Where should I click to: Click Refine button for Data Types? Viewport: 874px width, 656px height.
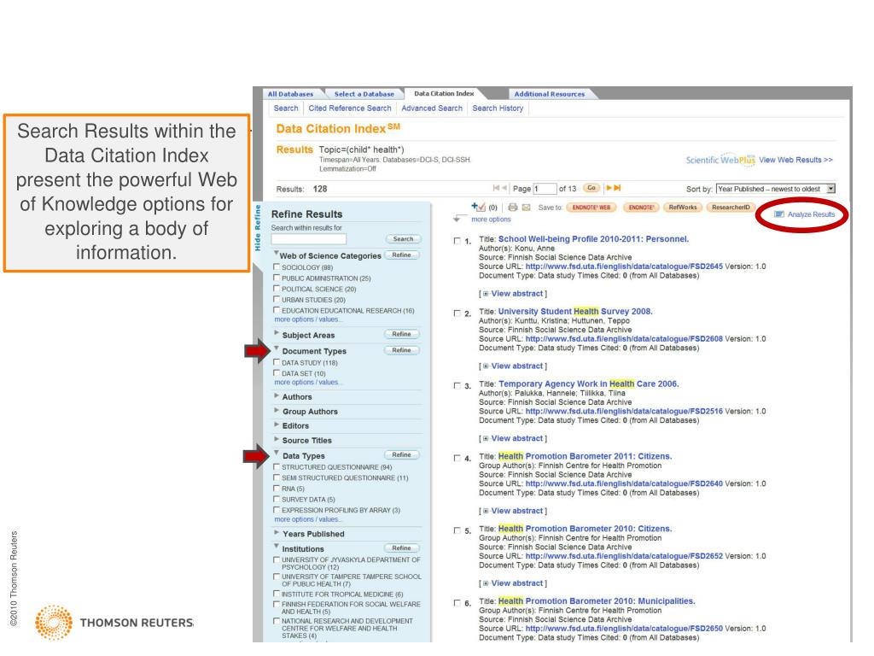pos(401,455)
